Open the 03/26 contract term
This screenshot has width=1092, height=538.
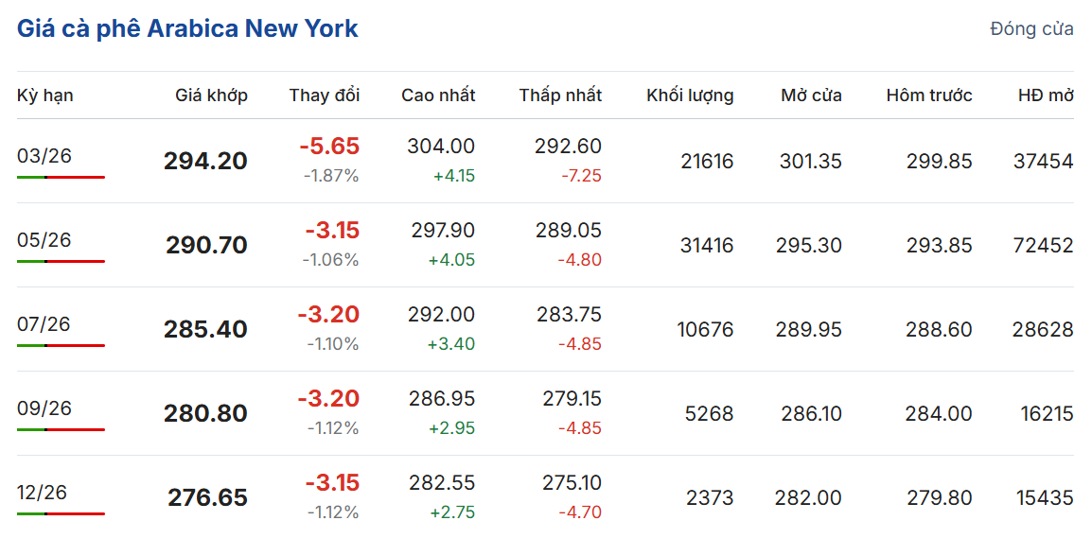pyautogui.click(x=44, y=156)
